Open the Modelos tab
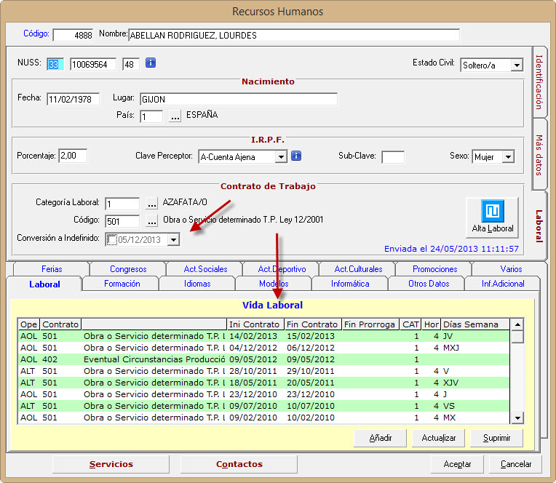556x483 pixels. point(274,284)
